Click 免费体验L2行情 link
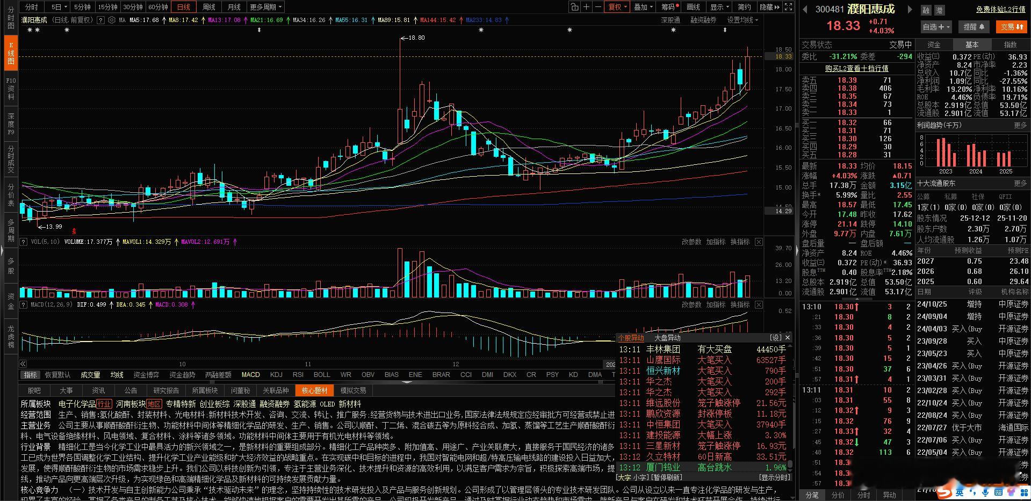The width and height of the screenshot is (1031, 501). (1000, 10)
